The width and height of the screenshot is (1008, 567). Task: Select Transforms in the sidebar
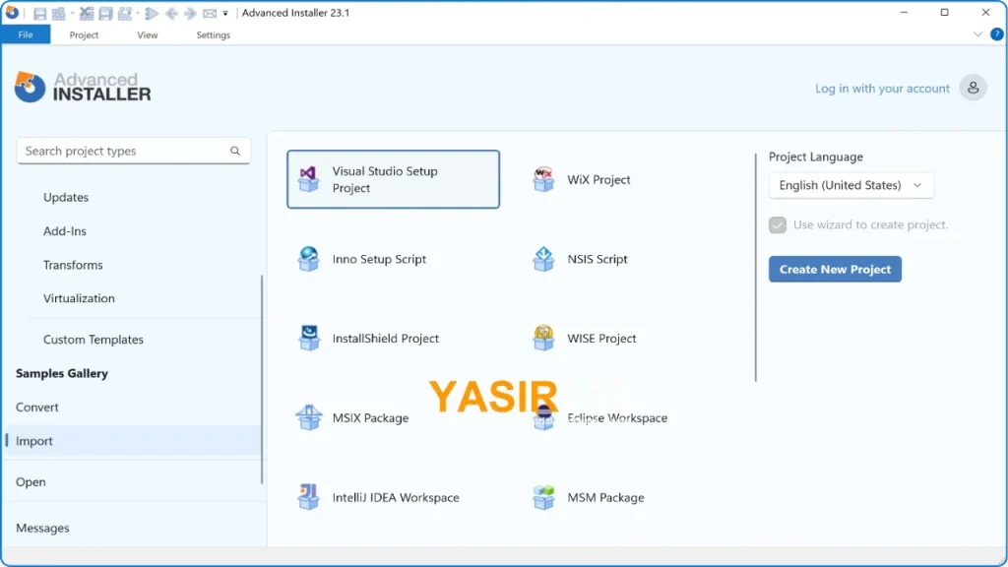click(73, 265)
